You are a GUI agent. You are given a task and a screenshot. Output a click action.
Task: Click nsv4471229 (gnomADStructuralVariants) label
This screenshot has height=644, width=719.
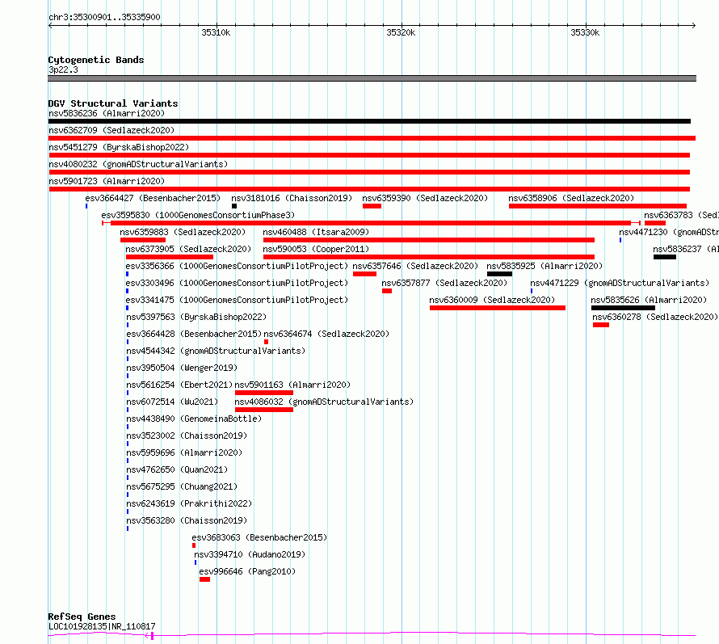620,283
